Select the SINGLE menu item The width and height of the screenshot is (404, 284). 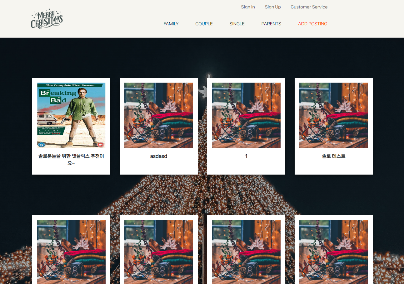pos(237,24)
